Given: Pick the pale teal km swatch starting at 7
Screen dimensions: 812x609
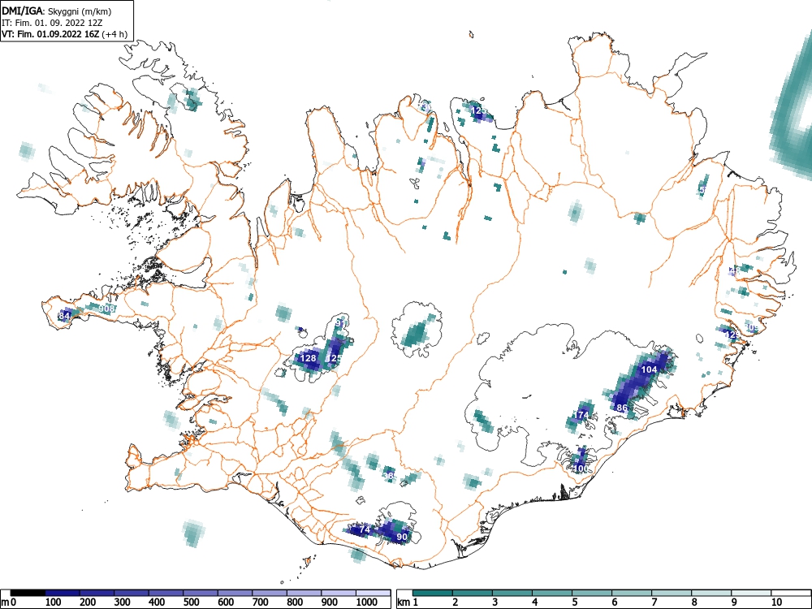Looking at the screenshot, I should click(x=672, y=593).
